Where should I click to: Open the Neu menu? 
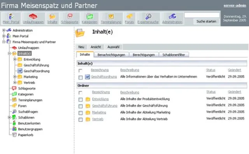[x=81, y=47]
